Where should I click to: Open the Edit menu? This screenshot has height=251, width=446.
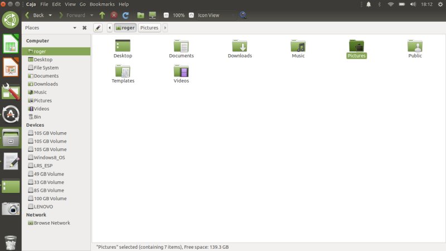click(x=56, y=4)
